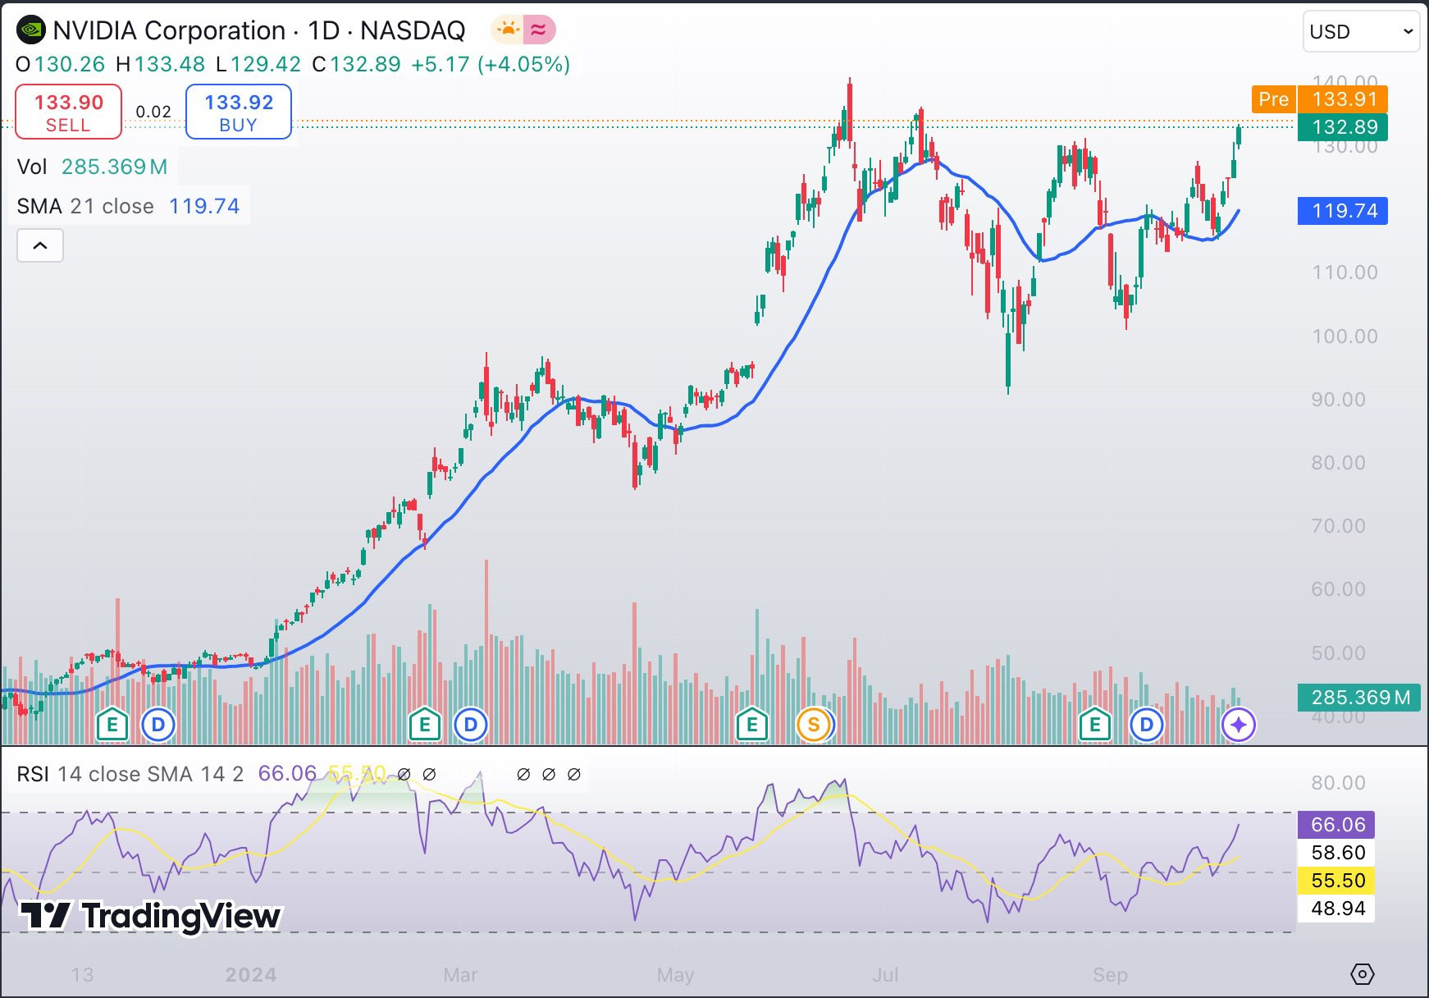
Task: Click the pink approximate-equals data icon
Action: (538, 30)
